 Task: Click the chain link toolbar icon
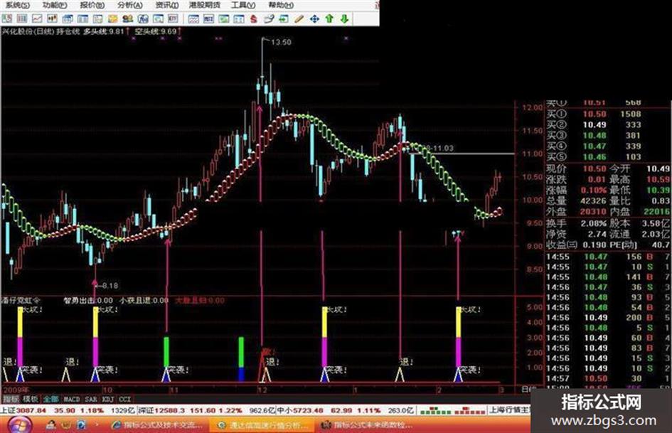[x=269, y=18]
